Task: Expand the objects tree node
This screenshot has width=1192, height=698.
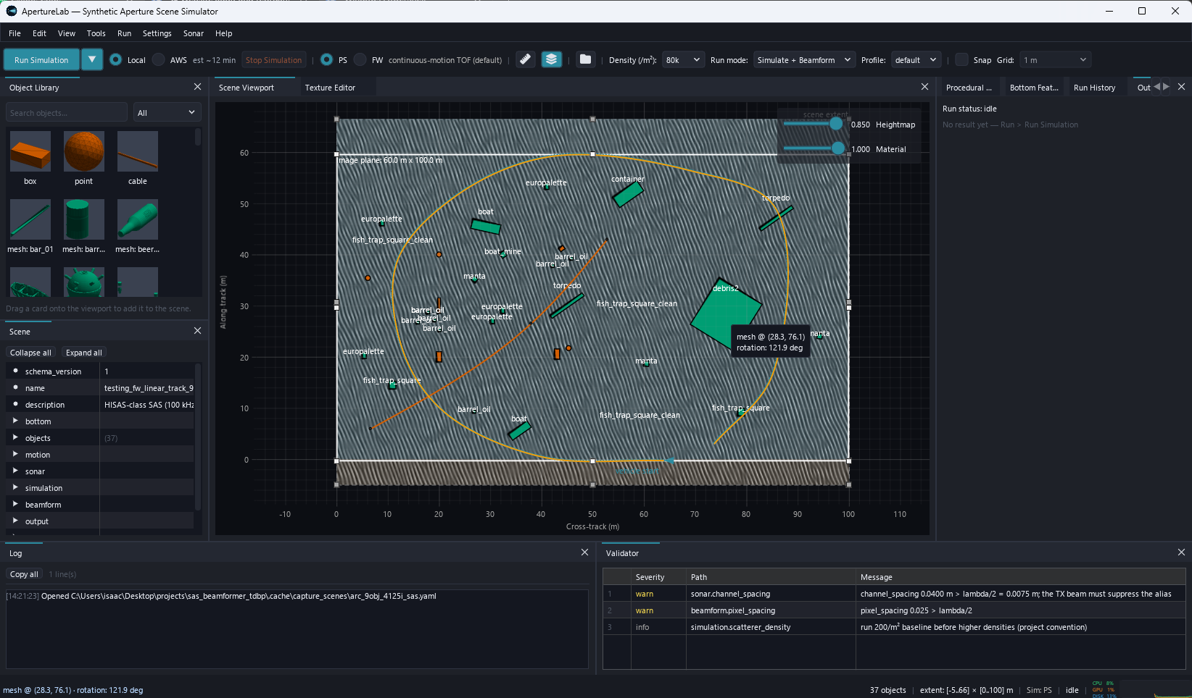Action: point(15,437)
